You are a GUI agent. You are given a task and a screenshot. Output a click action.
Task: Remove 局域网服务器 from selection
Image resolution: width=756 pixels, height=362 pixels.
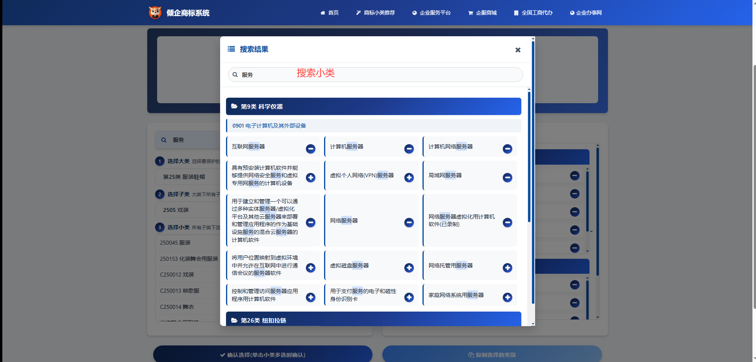pyautogui.click(x=507, y=178)
